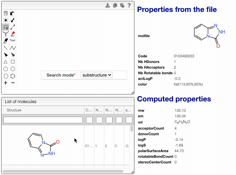Image resolution: width=236 pixels, height=175 pixels.
Task: Choose the single bond line tool
Action: click(x=6, y=48)
